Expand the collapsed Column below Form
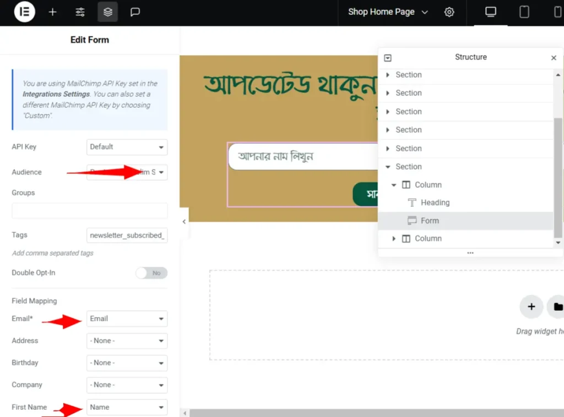Image resolution: width=564 pixels, height=417 pixels. 394,239
